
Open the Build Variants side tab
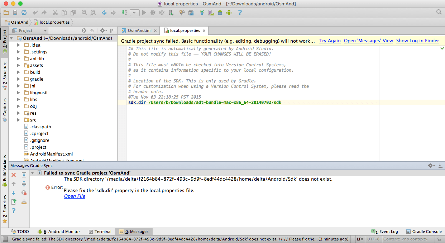[5, 171]
